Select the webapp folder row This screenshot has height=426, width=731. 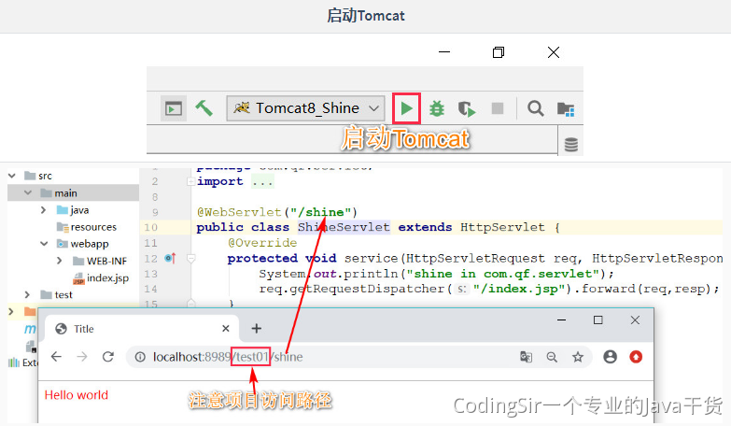point(82,244)
